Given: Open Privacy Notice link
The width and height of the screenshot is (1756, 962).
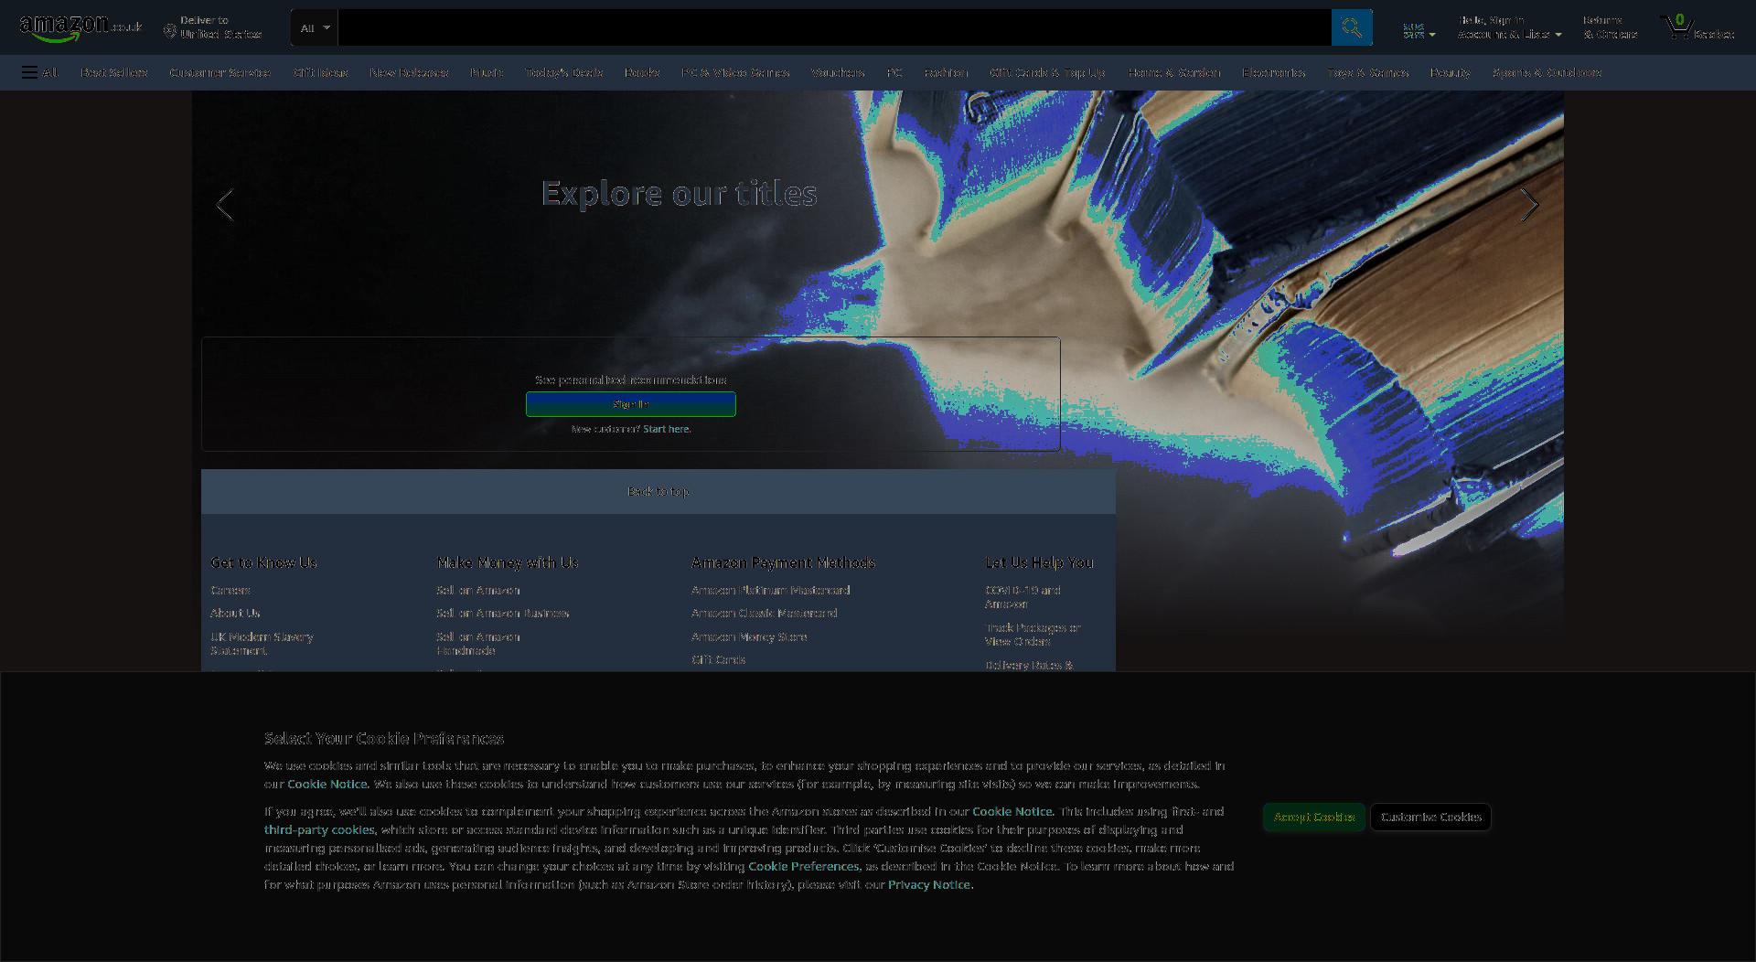Looking at the screenshot, I should click(x=928, y=884).
